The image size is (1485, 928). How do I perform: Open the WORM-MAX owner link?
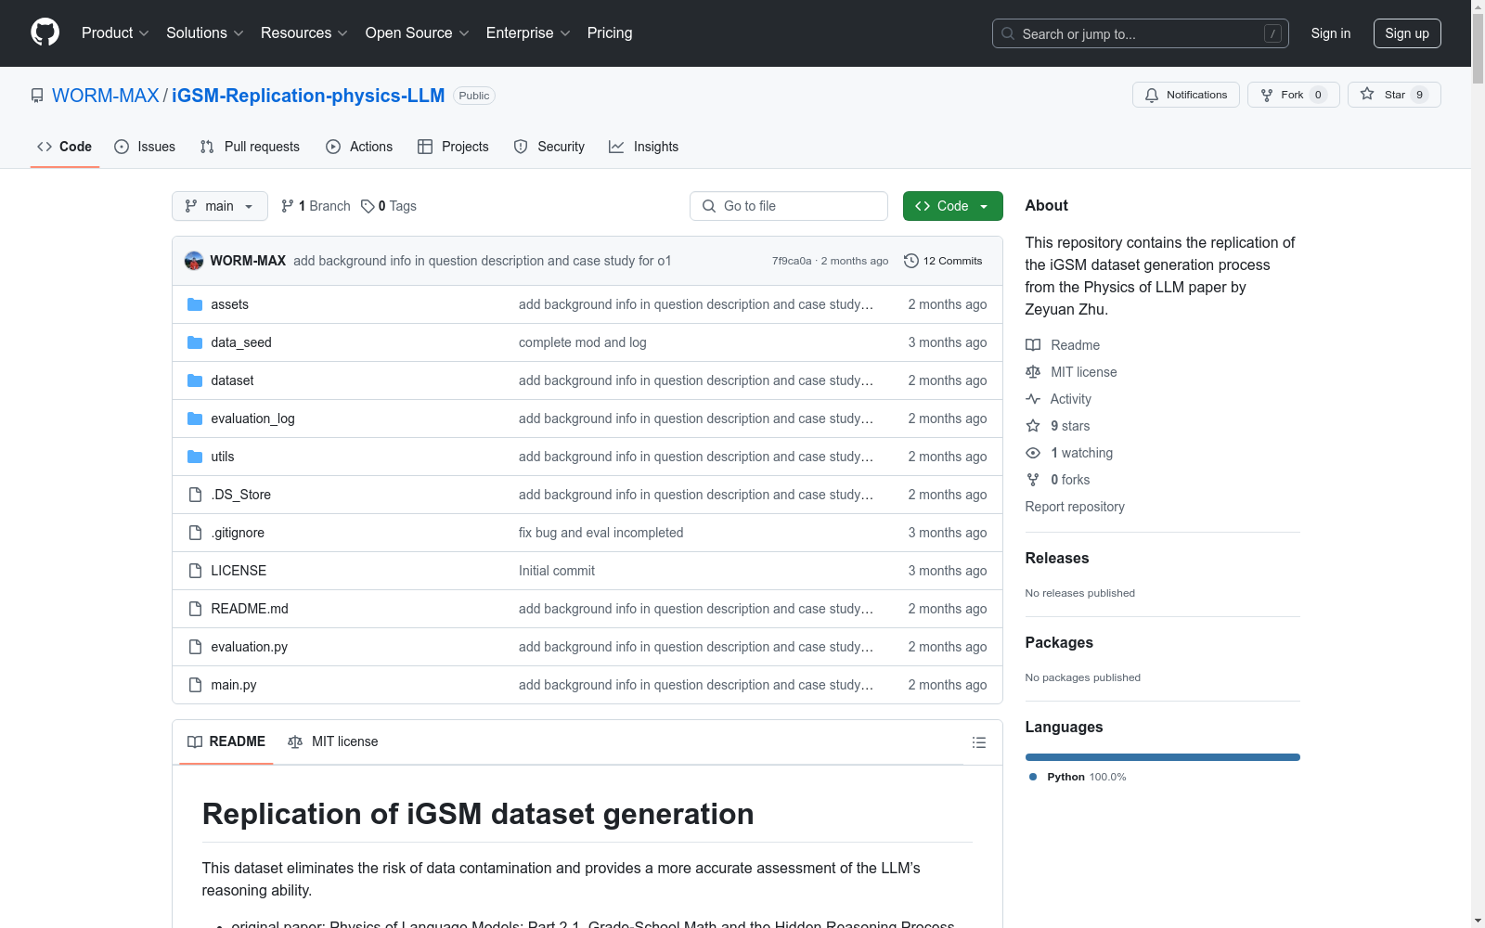pyautogui.click(x=106, y=96)
